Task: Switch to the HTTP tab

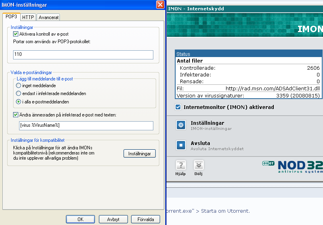Action: coord(28,17)
